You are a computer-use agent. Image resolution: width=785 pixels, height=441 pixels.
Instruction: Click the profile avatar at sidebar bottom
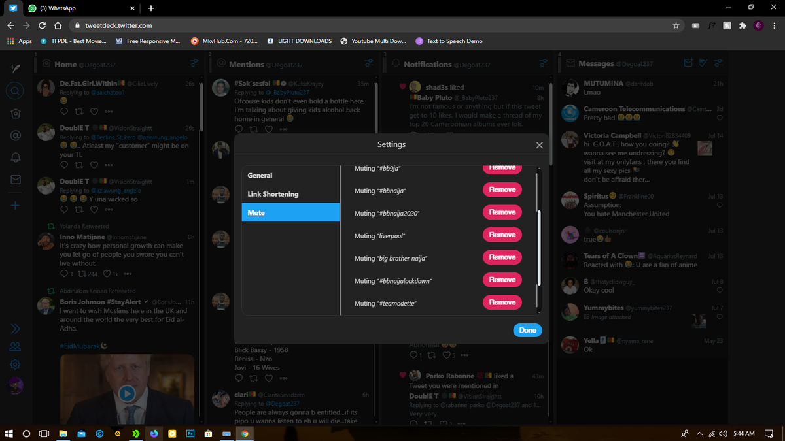point(16,385)
